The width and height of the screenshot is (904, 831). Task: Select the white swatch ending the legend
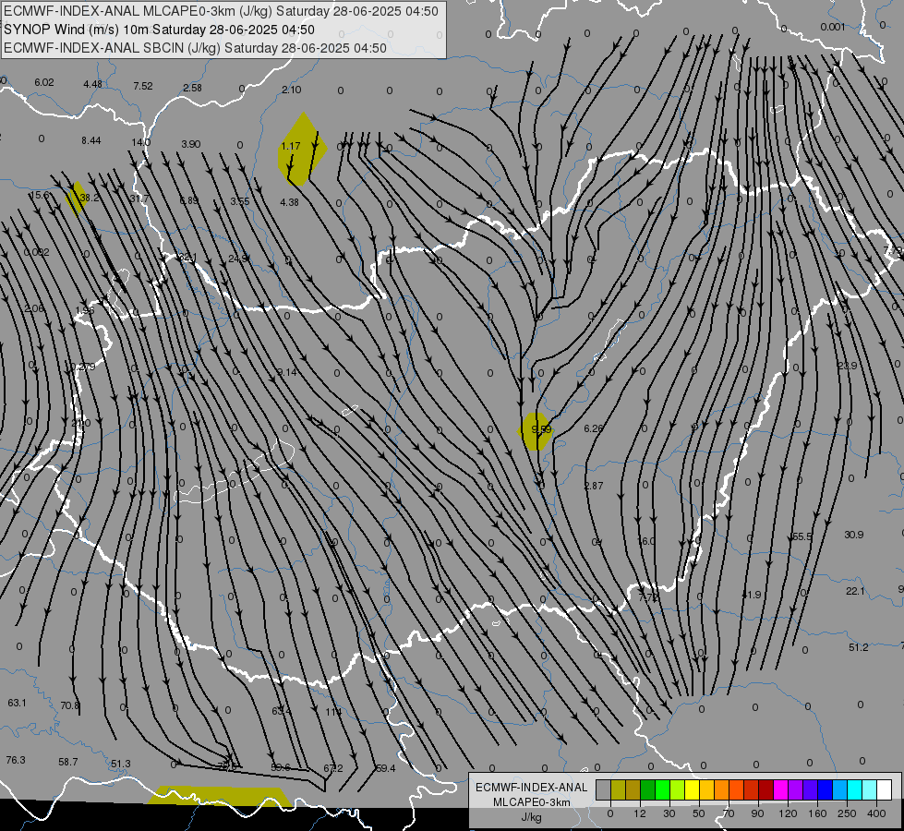(x=884, y=789)
